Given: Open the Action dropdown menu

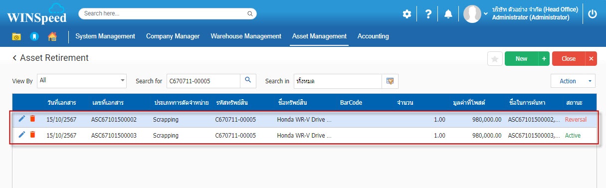Looking at the screenshot, I should coord(573,81).
